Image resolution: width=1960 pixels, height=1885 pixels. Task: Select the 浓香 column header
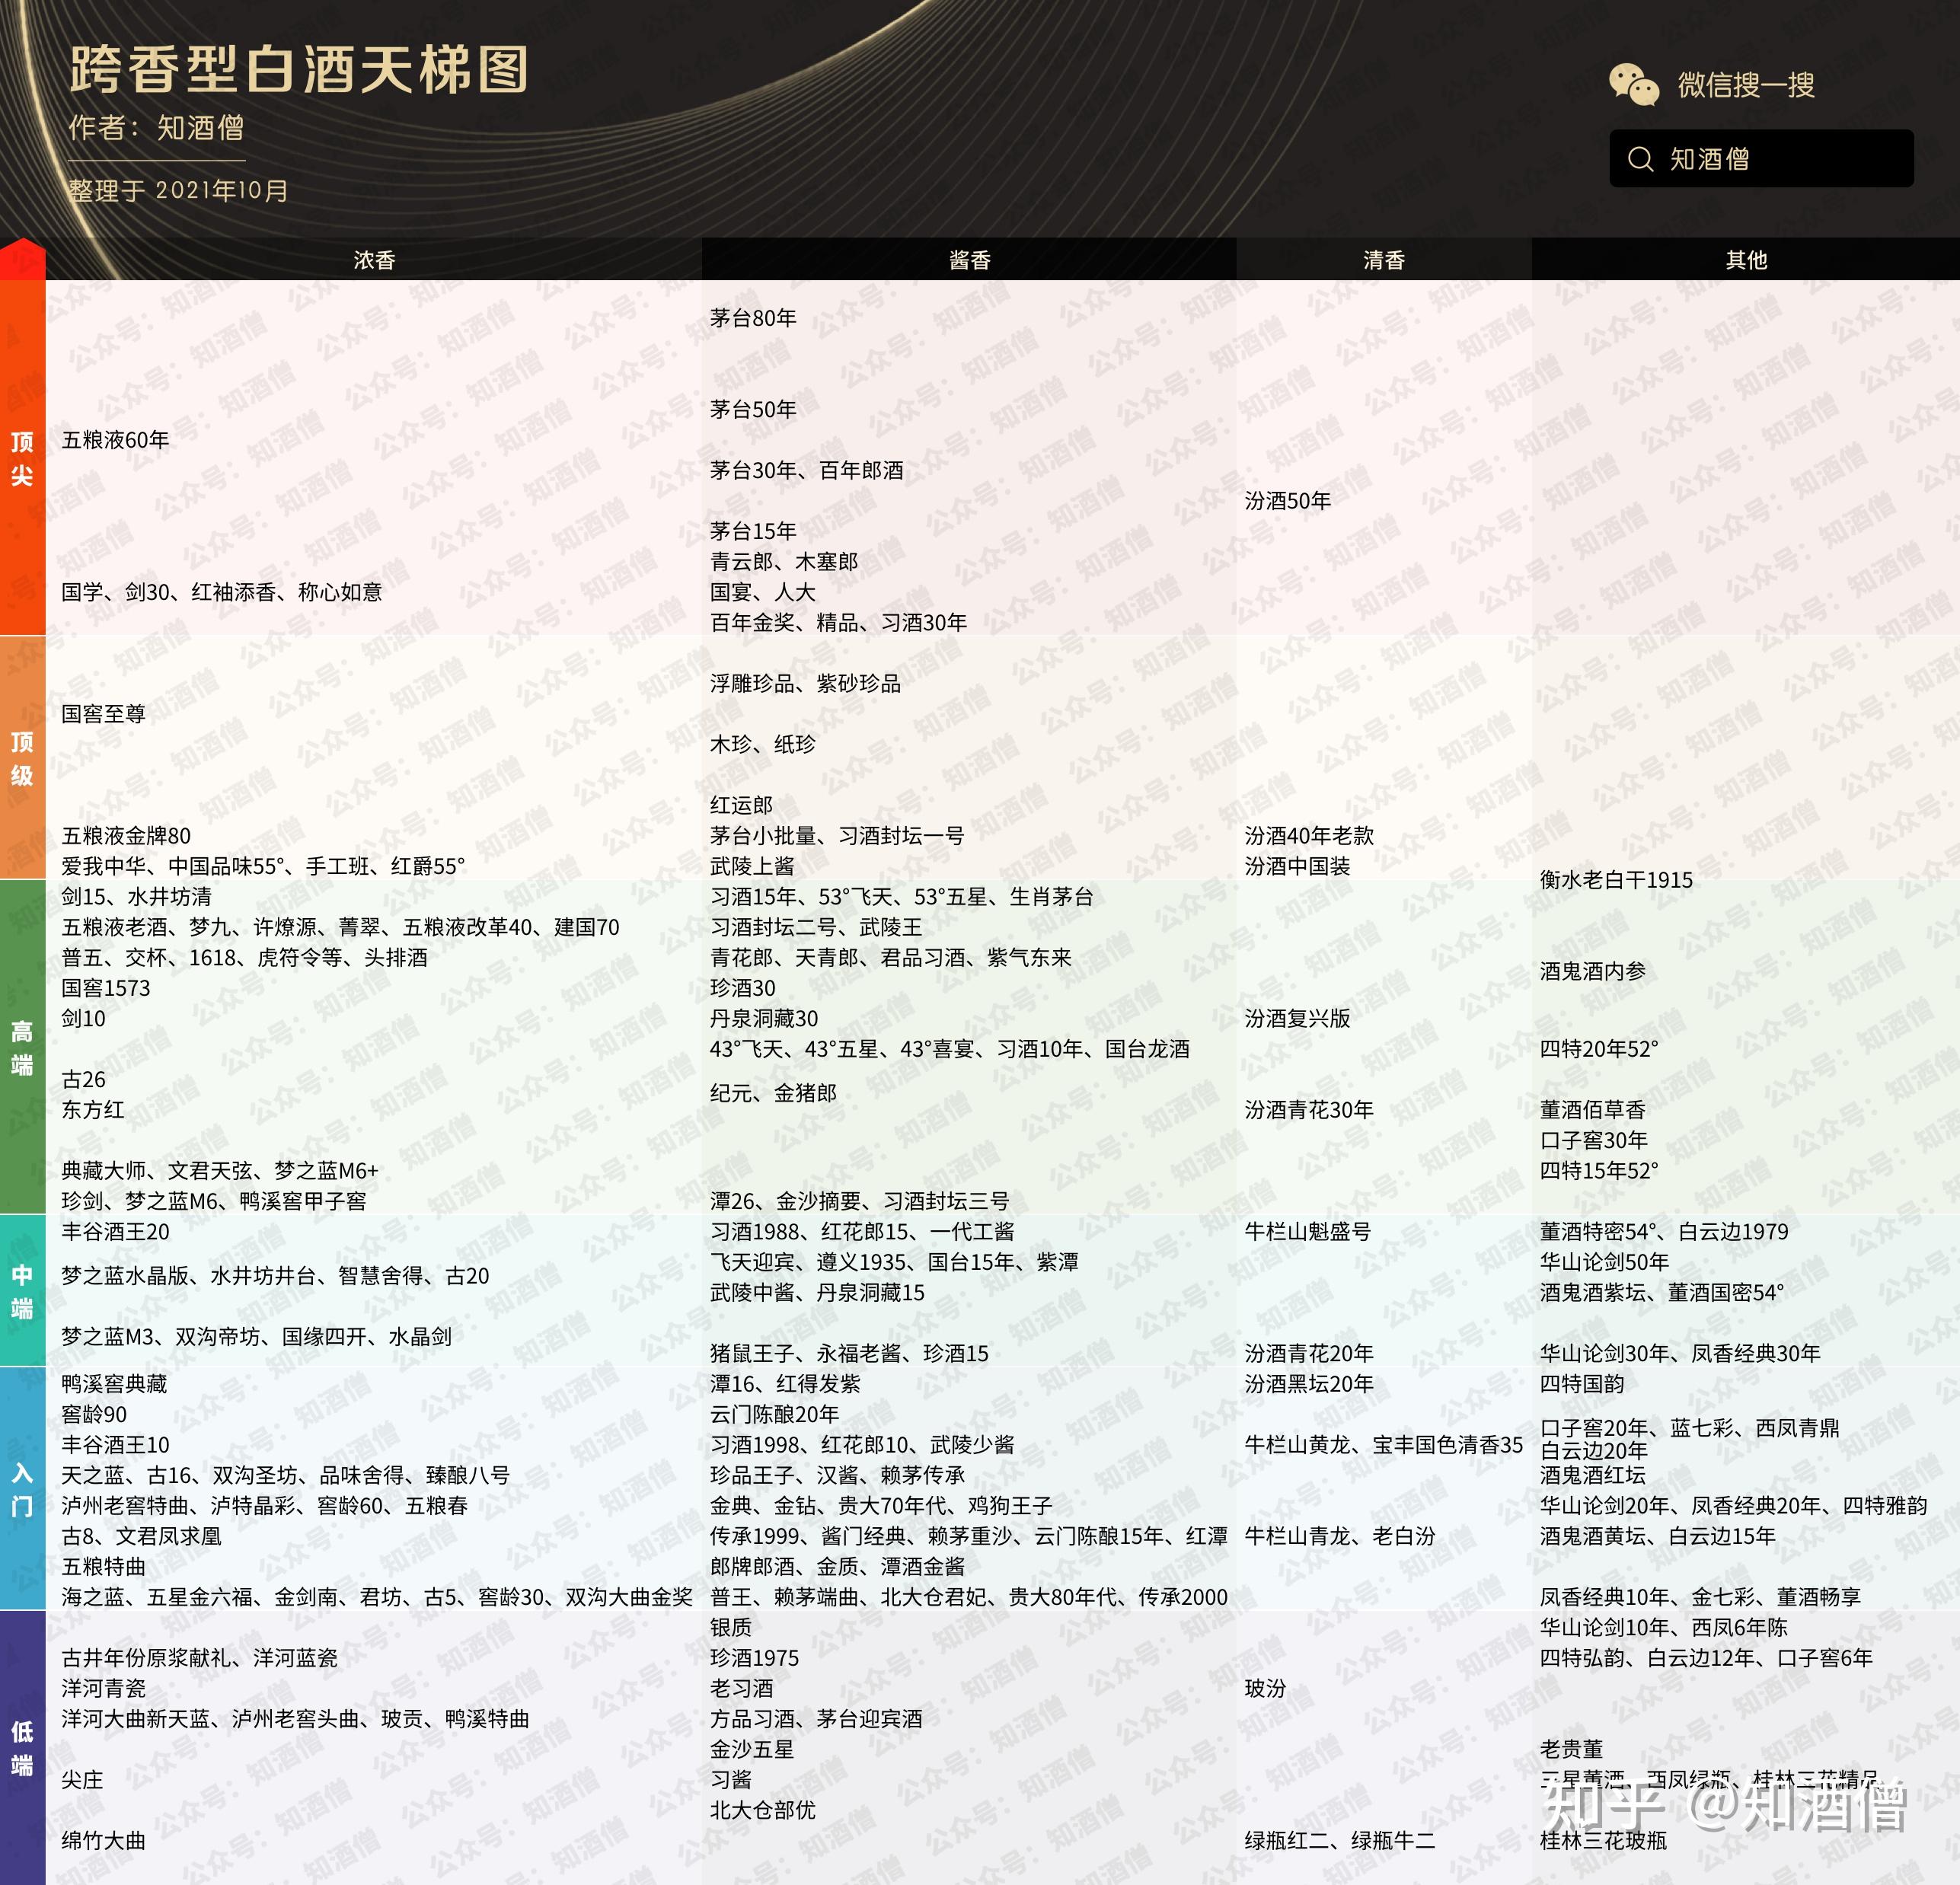374,260
